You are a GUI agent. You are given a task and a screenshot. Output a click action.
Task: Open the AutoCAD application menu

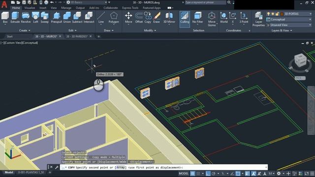coord(4,4)
